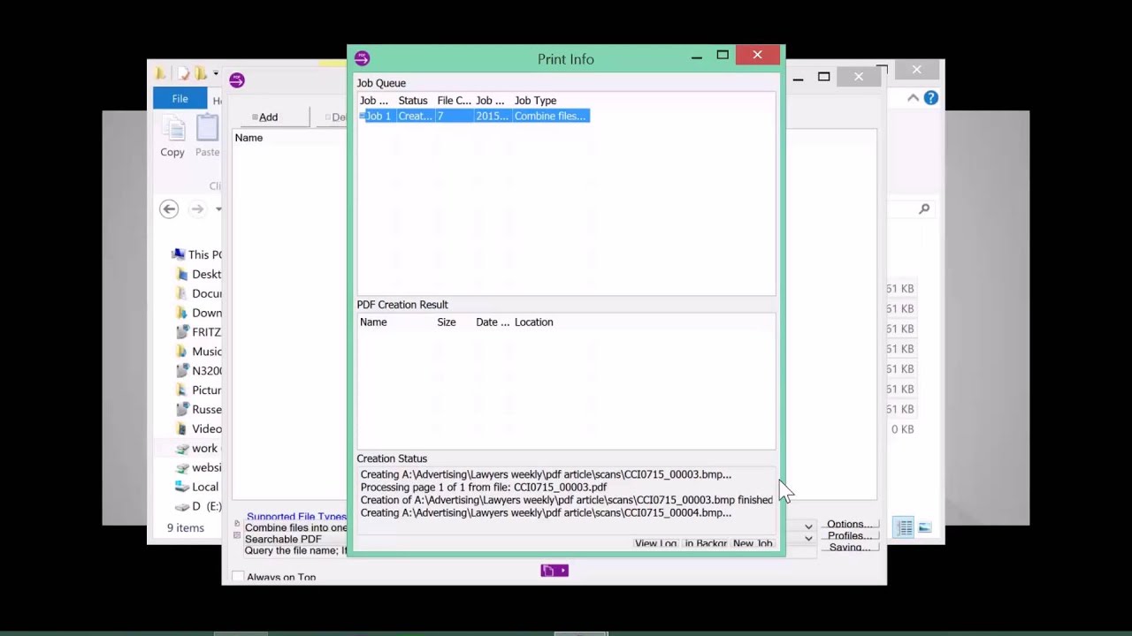Collapse the Job 1 row expander
Image resolution: width=1132 pixels, height=636 pixels.
click(363, 116)
